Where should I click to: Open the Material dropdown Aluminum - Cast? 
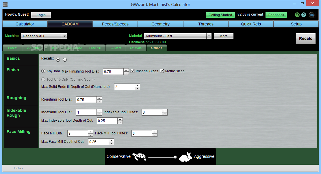[178, 36]
